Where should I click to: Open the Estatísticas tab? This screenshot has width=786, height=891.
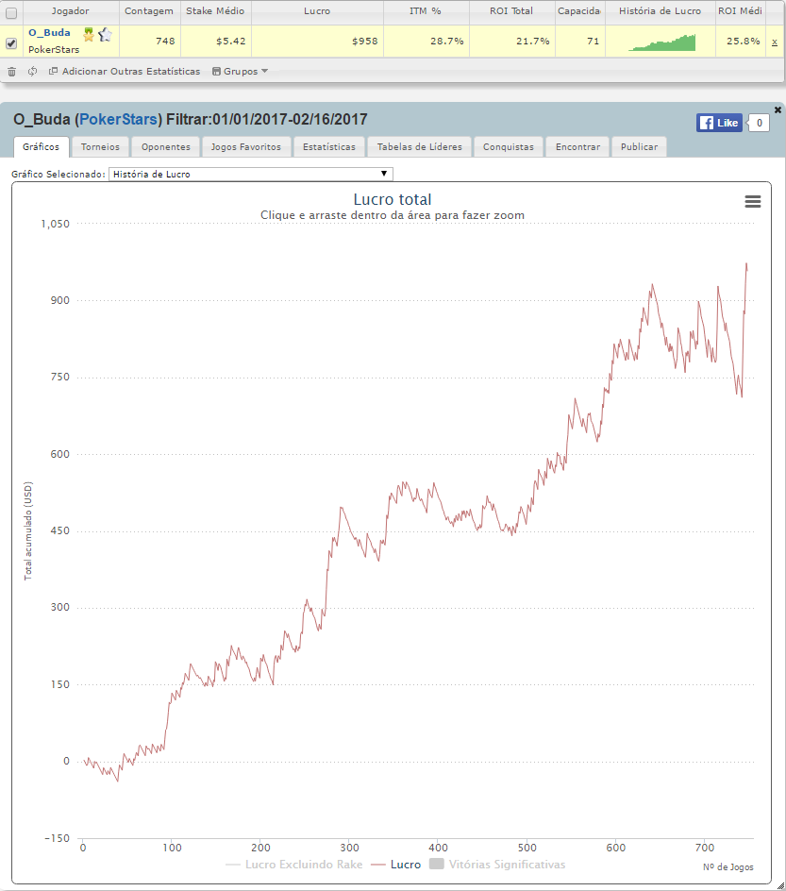tap(328, 146)
